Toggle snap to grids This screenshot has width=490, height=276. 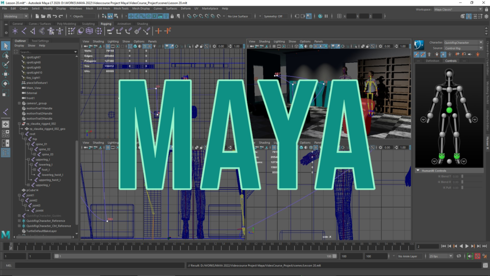(x=189, y=16)
